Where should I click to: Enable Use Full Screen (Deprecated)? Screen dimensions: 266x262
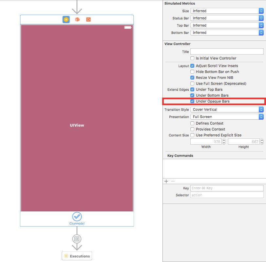pyautogui.click(x=192, y=83)
